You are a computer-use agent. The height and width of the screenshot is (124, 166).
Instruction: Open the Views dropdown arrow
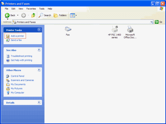point(76,16)
